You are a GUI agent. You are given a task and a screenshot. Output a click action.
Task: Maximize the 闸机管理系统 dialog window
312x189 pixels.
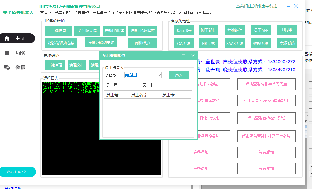pyautogui.click(x=184, y=56)
